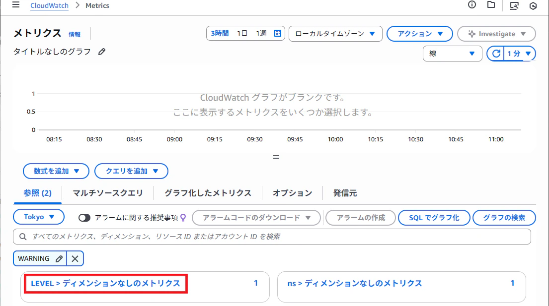Open the Investigate dropdown
Image resolution: width=549 pixels, height=306 pixels.
[x=496, y=34]
